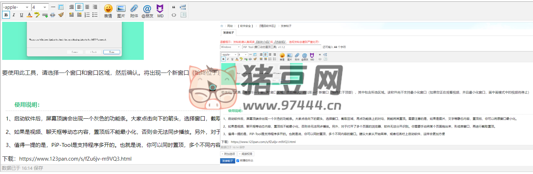Select the 发表帖子 tab below the breadcrumb
The image size is (533, 174).
[228, 33]
